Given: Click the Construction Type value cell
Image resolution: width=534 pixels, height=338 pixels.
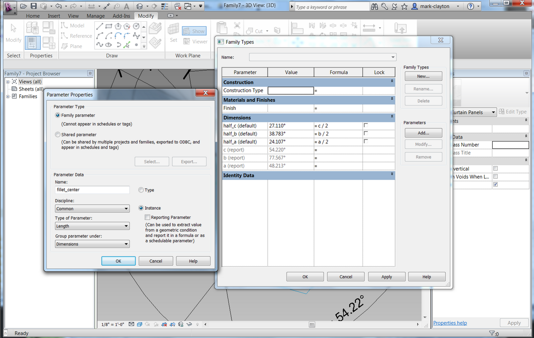Looking at the screenshot, I should coord(291,91).
